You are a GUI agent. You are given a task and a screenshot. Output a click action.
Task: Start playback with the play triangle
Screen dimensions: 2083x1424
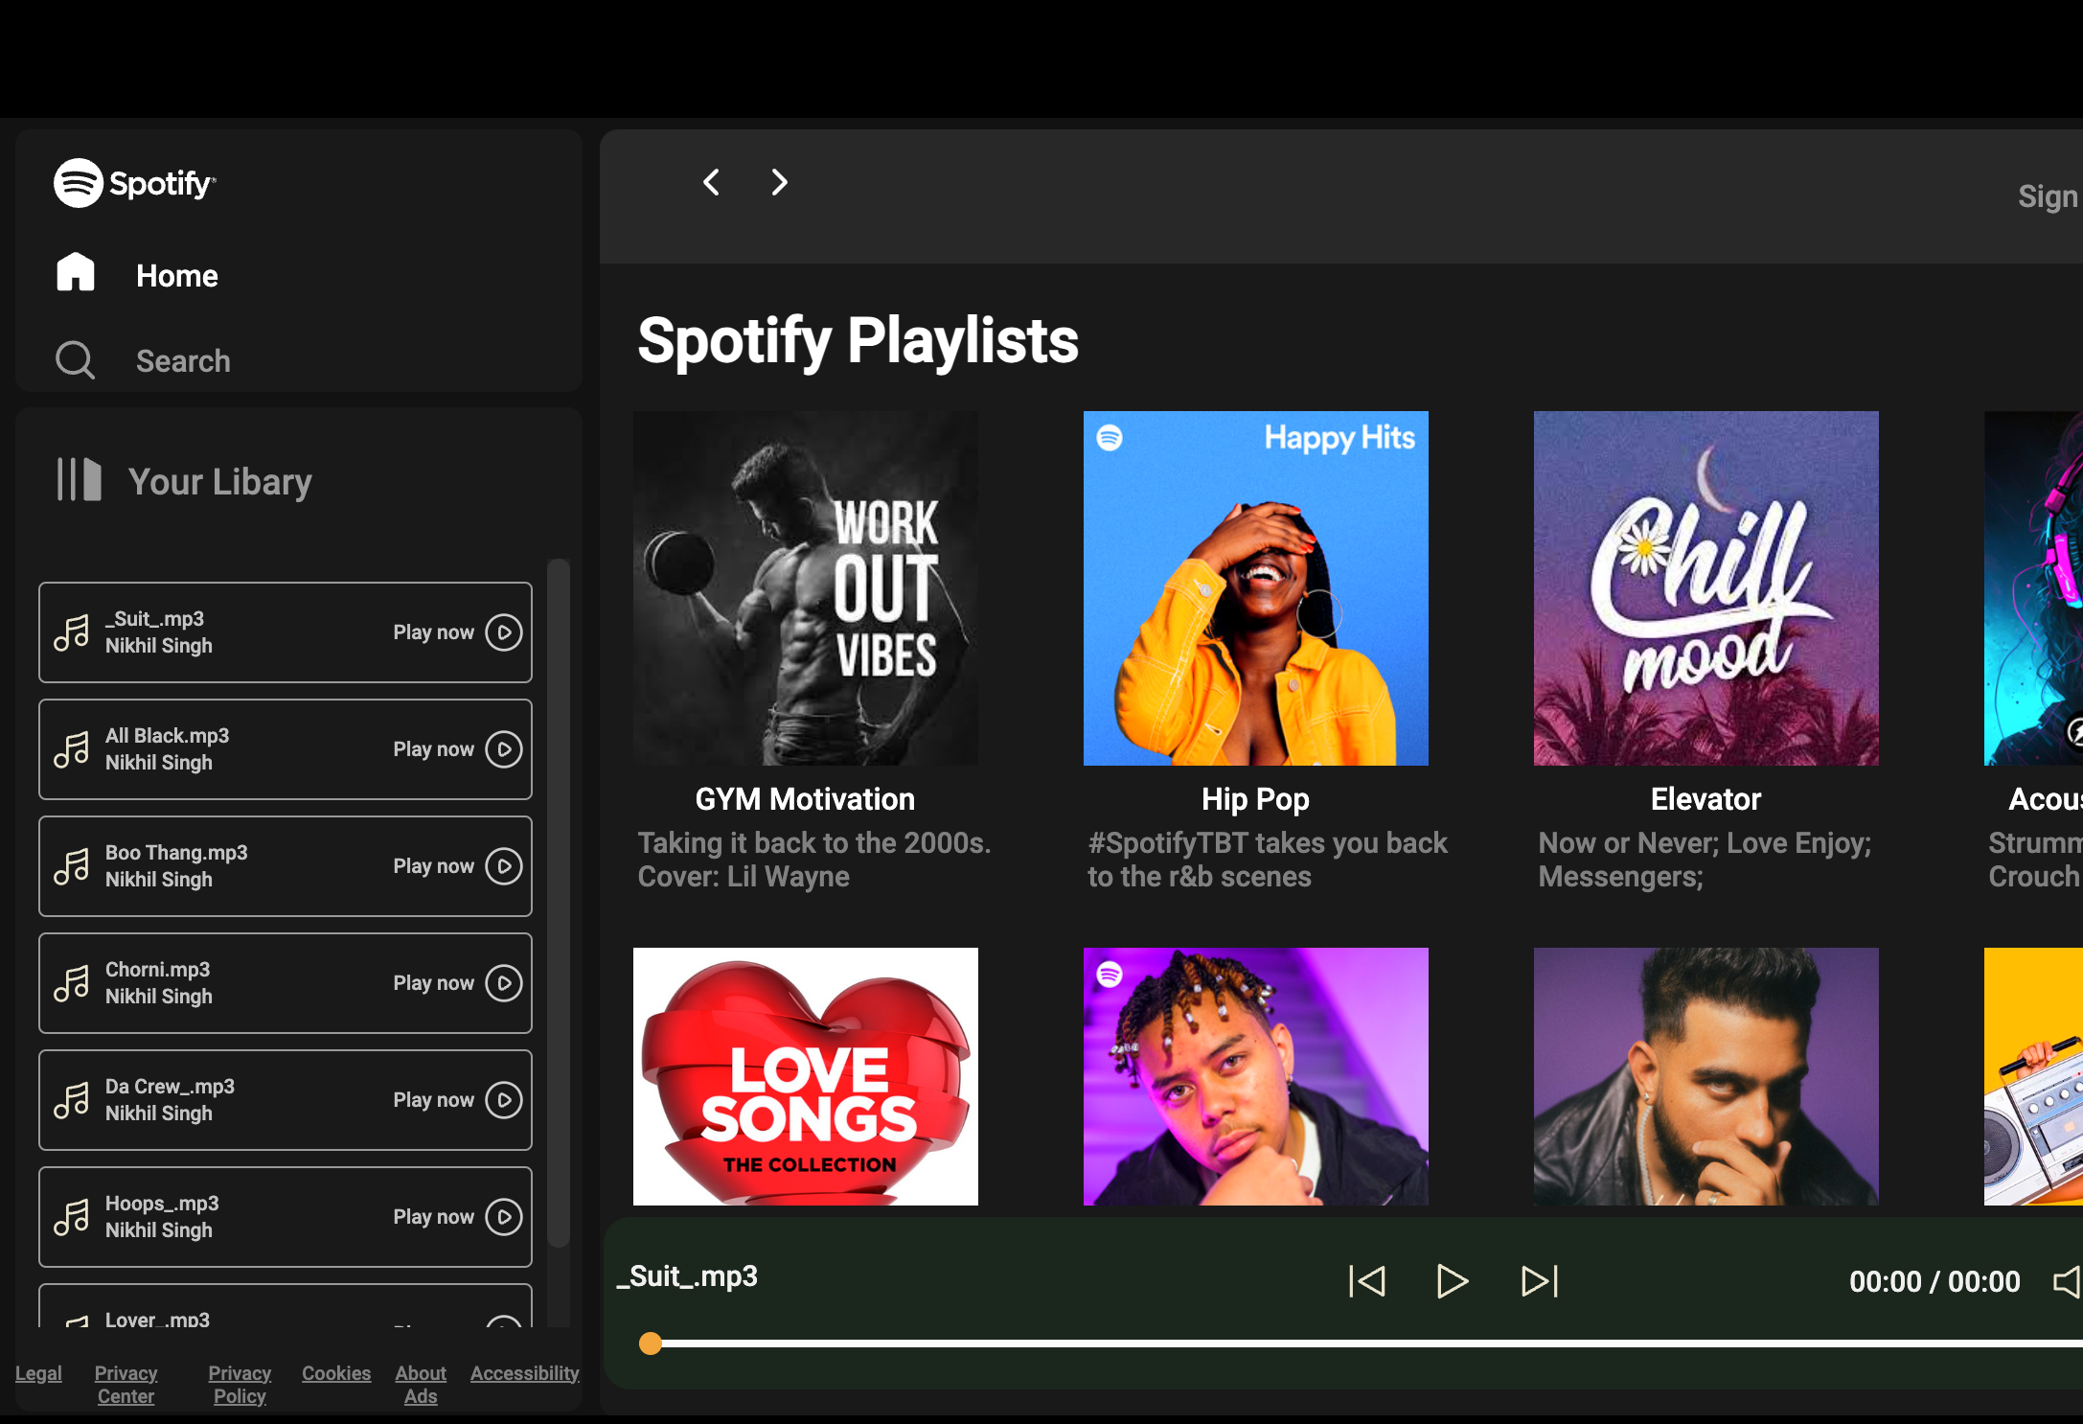[1453, 1281]
